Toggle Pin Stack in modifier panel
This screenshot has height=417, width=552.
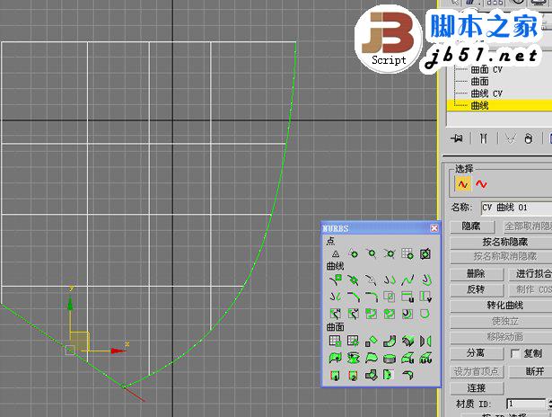(x=457, y=138)
